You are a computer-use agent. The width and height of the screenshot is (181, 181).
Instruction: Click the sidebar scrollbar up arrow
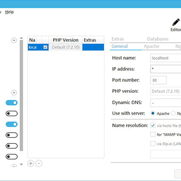pos(21,38)
